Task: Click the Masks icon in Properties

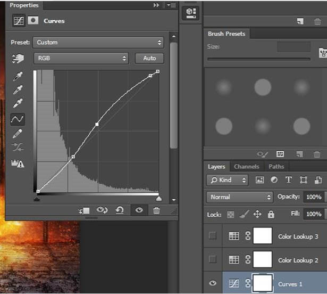Action: click(33, 20)
